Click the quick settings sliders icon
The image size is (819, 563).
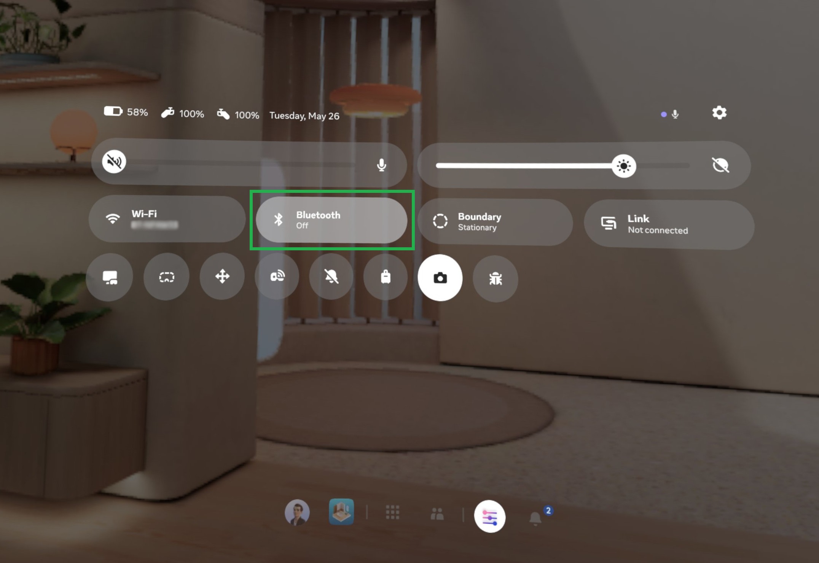pos(490,517)
